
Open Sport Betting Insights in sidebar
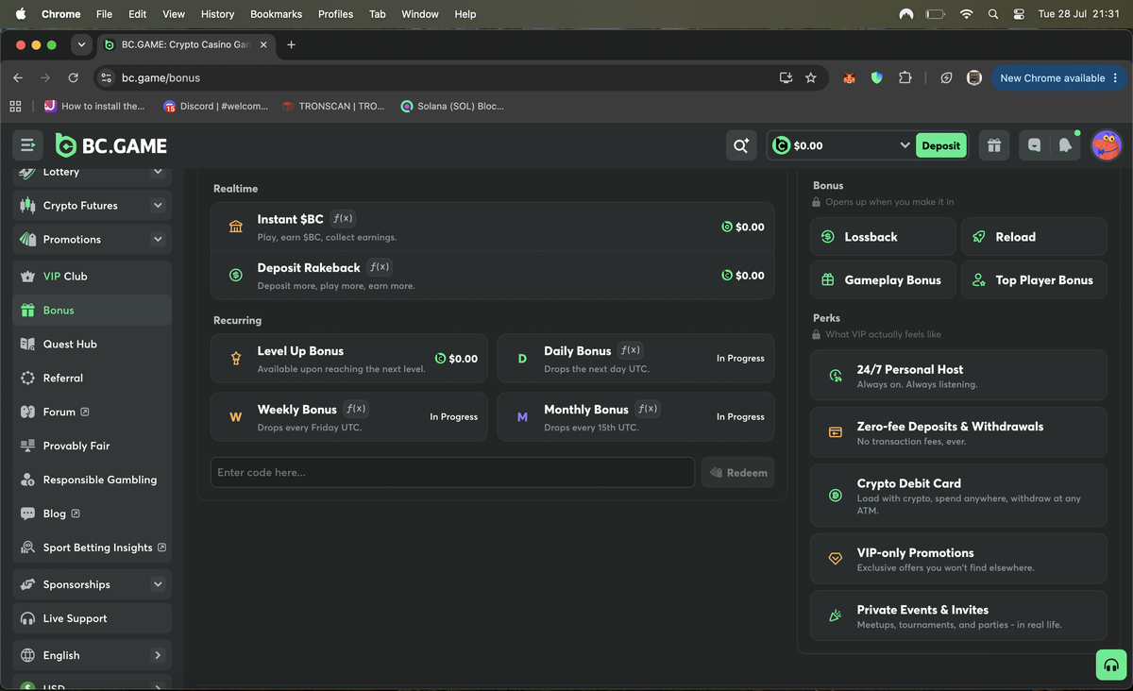tap(93, 548)
